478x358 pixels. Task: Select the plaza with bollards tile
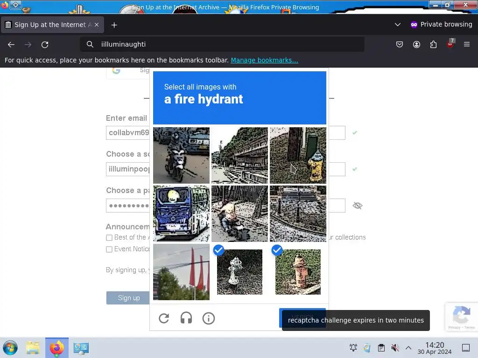298,213
